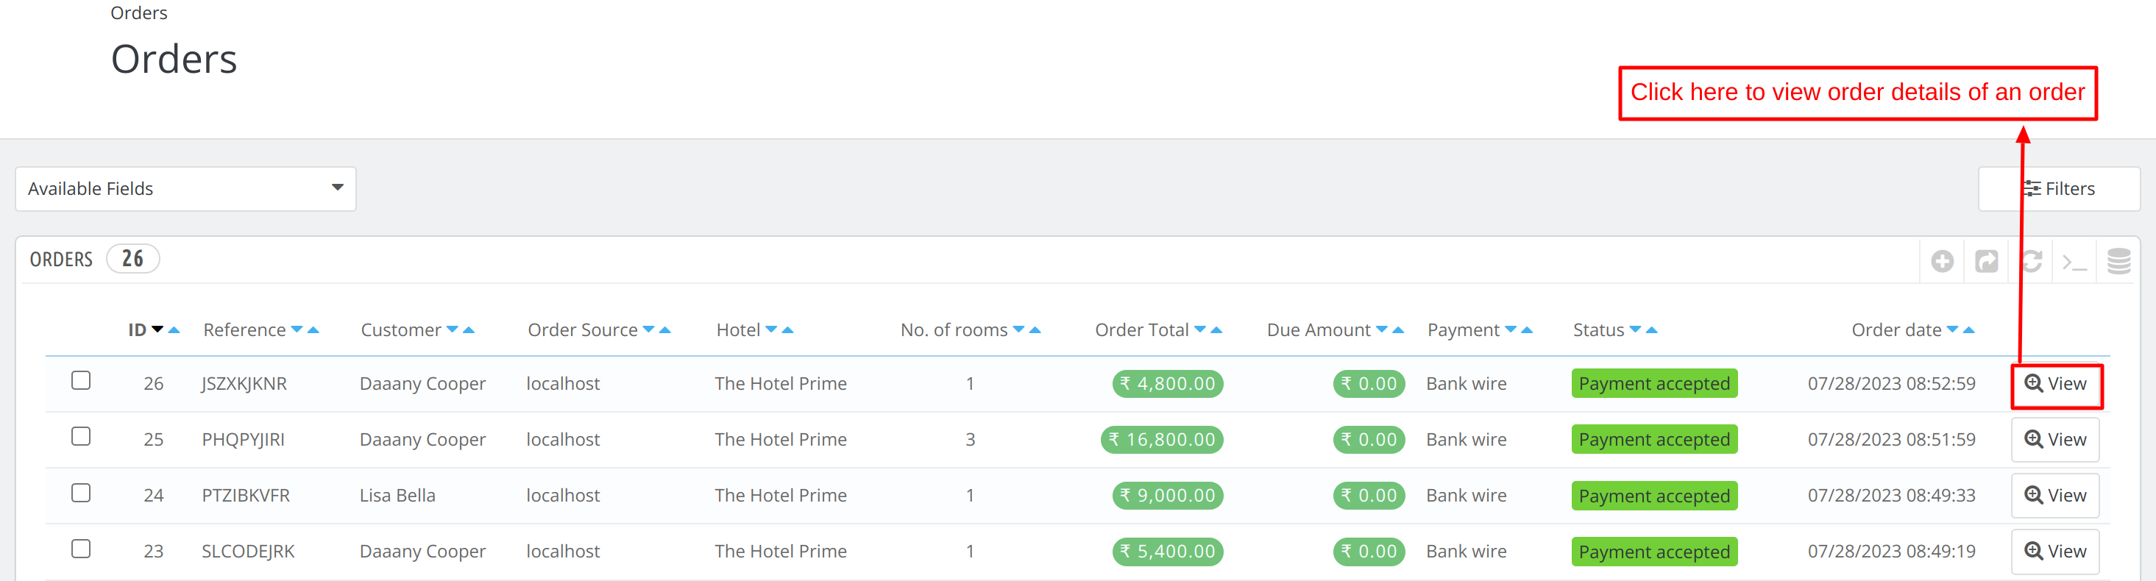The width and height of the screenshot is (2156, 581).
Task: Sort Hotel column ascending
Action: pyautogui.click(x=787, y=329)
